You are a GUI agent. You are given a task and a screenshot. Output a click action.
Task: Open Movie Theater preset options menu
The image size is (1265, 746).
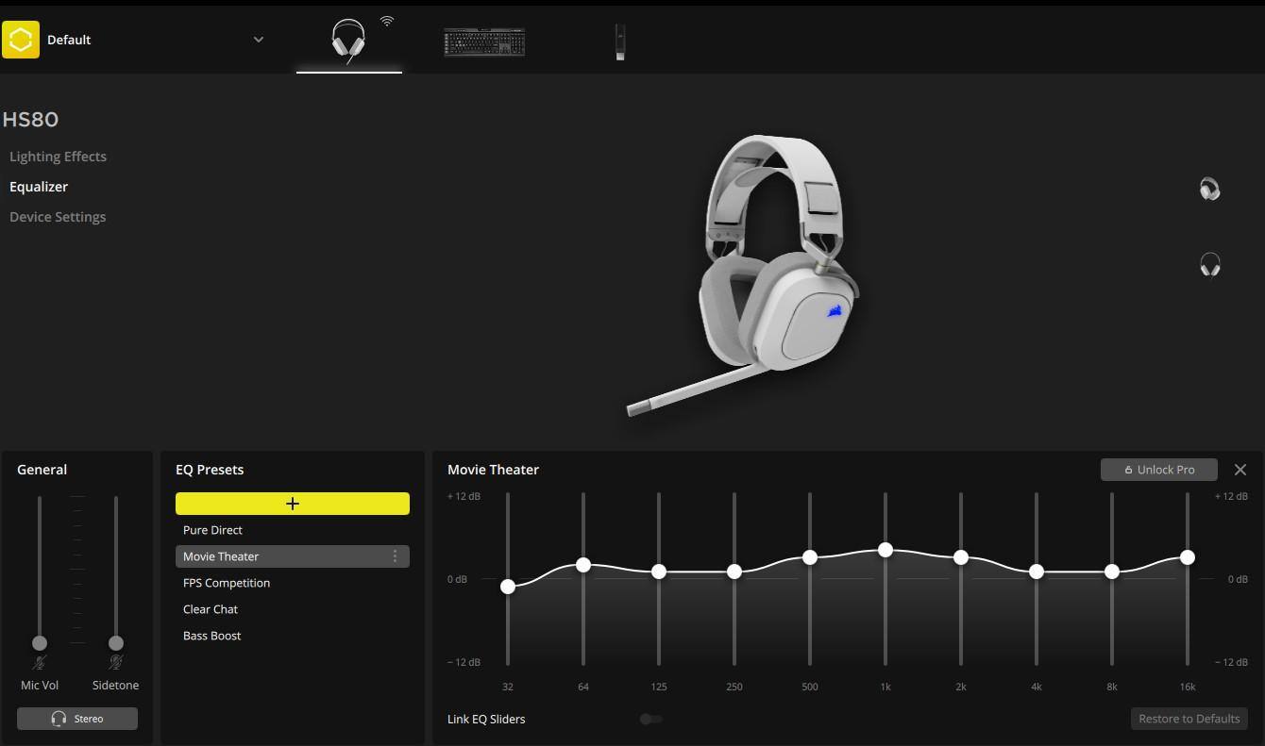(x=395, y=556)
